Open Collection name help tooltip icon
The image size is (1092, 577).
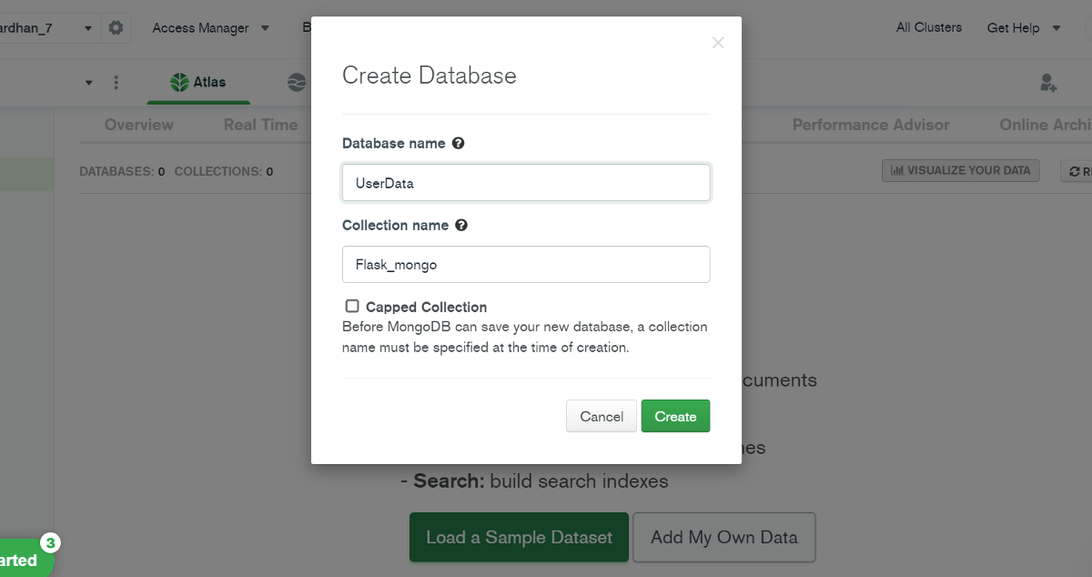click(x=463, y=225)
